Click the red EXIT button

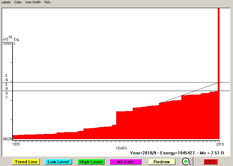tap(210, 162)
